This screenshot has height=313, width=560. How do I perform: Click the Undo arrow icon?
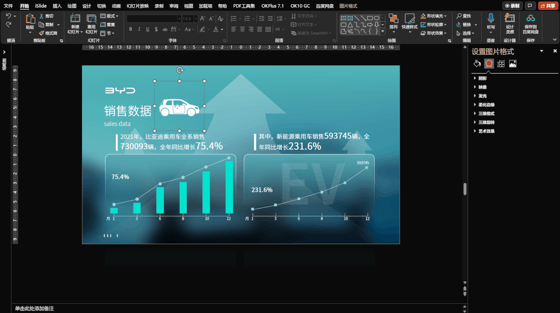(x=9, y=16)
